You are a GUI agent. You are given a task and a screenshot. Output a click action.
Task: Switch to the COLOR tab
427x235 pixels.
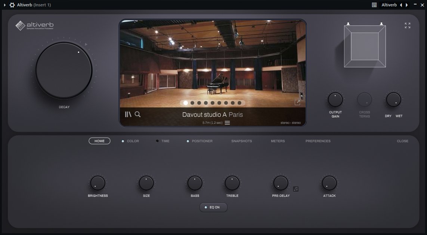[x=133, y=141]
